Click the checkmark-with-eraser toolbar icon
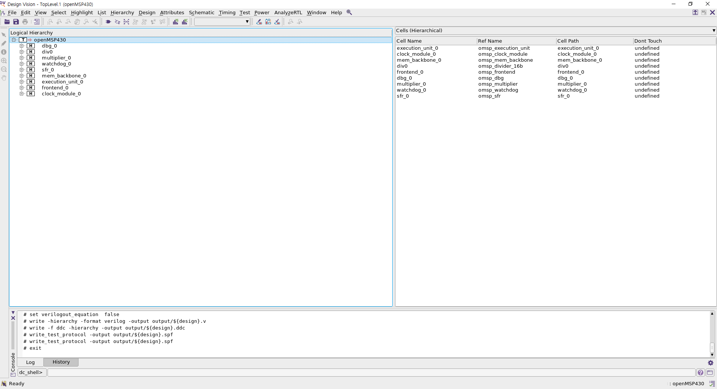 point(277,22)
